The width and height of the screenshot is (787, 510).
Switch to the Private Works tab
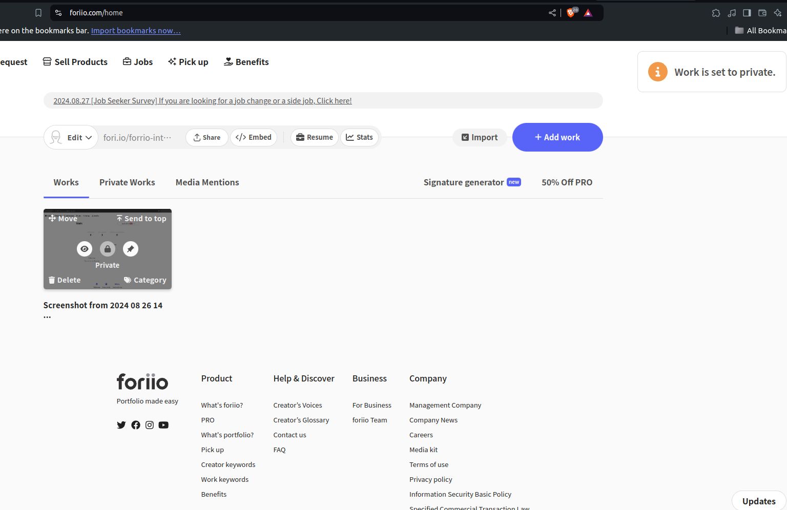(x=127, y=182)
